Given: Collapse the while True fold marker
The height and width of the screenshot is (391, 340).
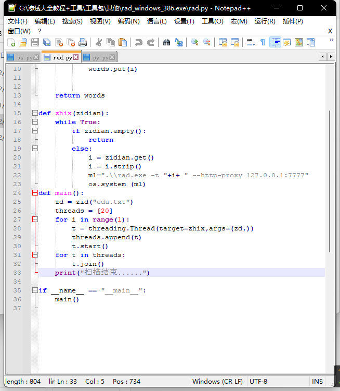Looking at the screenshot, I should coord(35,122).
